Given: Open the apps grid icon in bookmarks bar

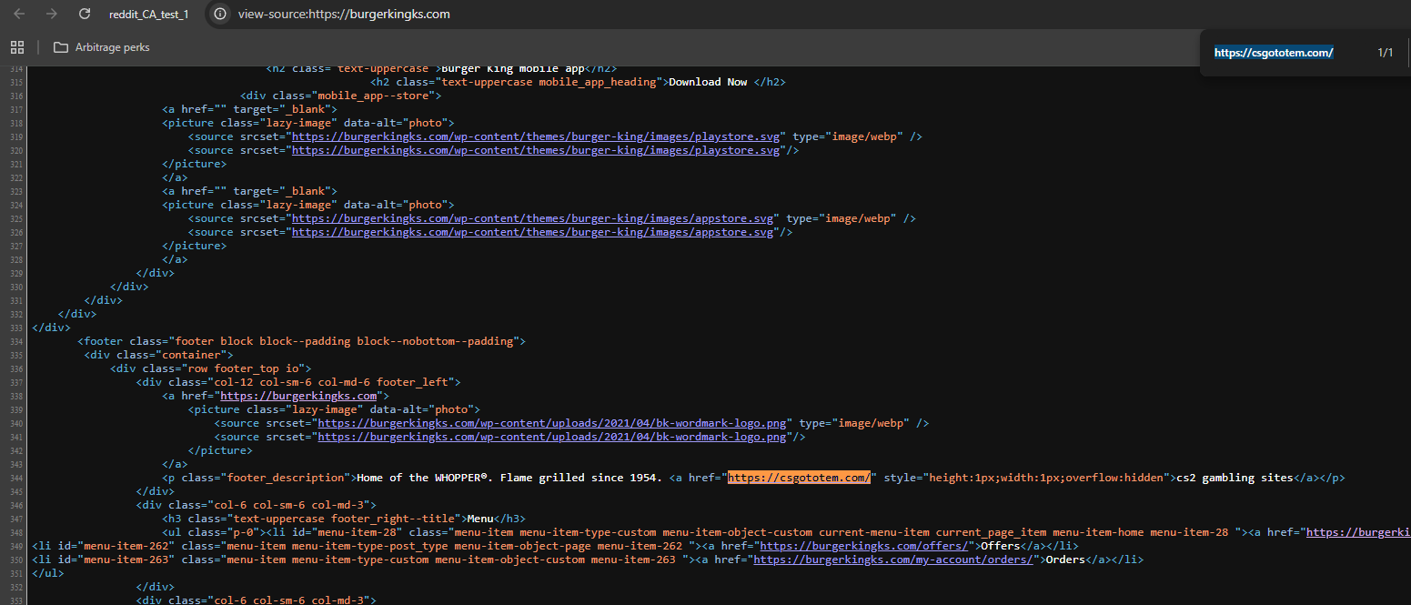Looking at the screenshot, I should (x=16, y=47).
